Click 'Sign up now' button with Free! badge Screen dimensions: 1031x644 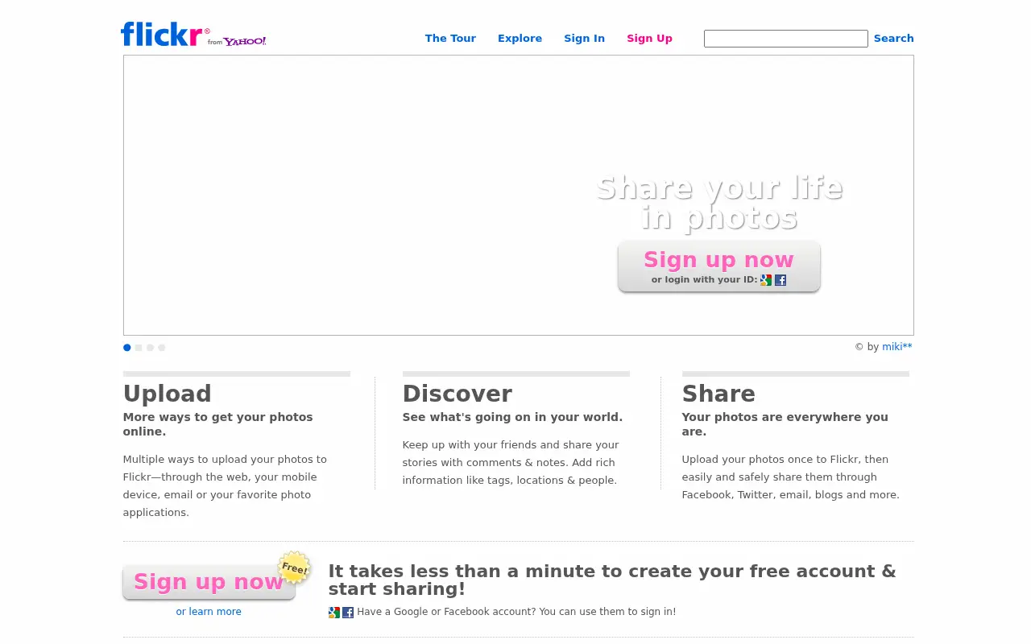209,581
